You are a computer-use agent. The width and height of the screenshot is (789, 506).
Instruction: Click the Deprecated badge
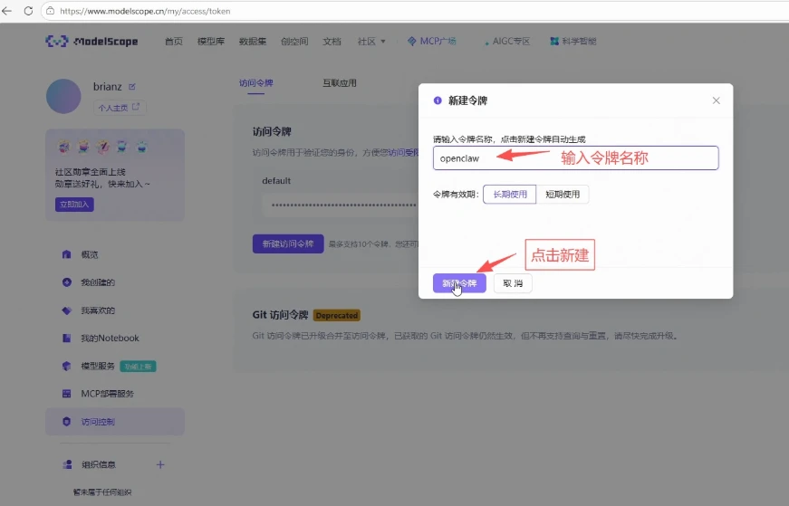point(337,315)
